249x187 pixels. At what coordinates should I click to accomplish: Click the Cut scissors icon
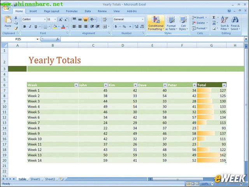[16, 18]
